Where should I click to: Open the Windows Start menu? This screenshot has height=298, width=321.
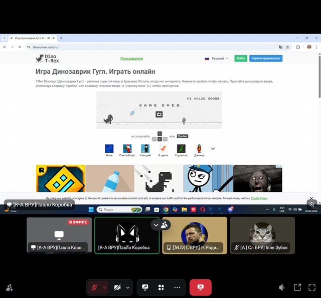(x=91, y=209)
